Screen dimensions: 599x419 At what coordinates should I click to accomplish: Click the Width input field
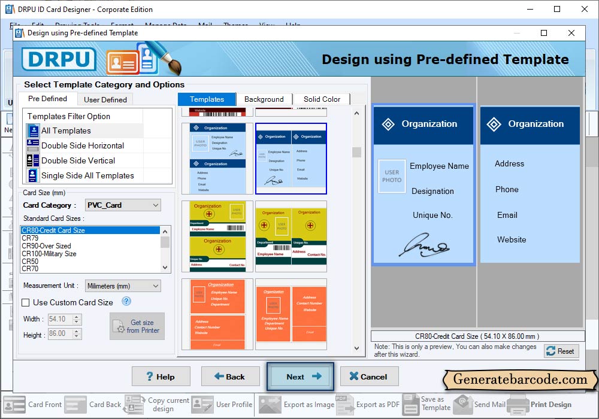(x=60, y=319)
